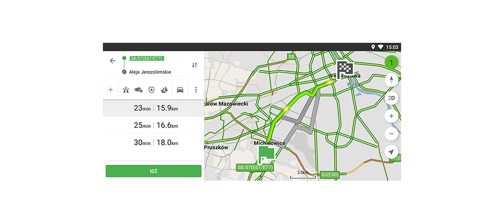504x224 pixels.
Task: Swap start and destination points
Action: click(x=194, y=65)
